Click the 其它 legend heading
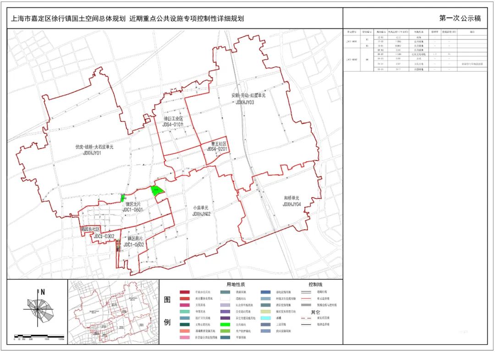 coord(316,312)
